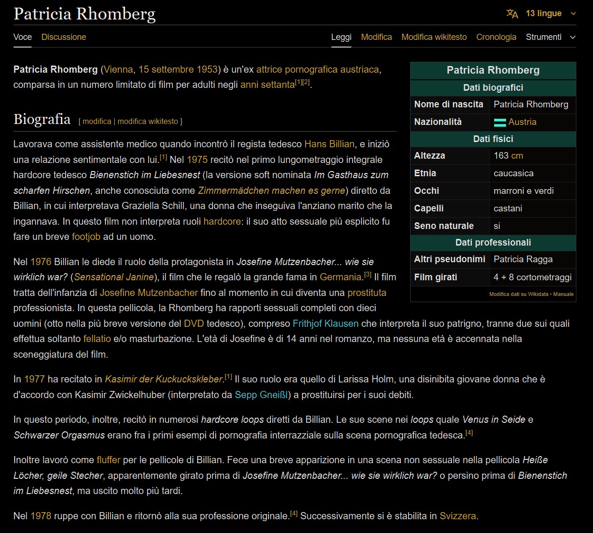Jump to footnote [3] after Germania
This screenshot has height=533, width=593.
tap(368, 274)
